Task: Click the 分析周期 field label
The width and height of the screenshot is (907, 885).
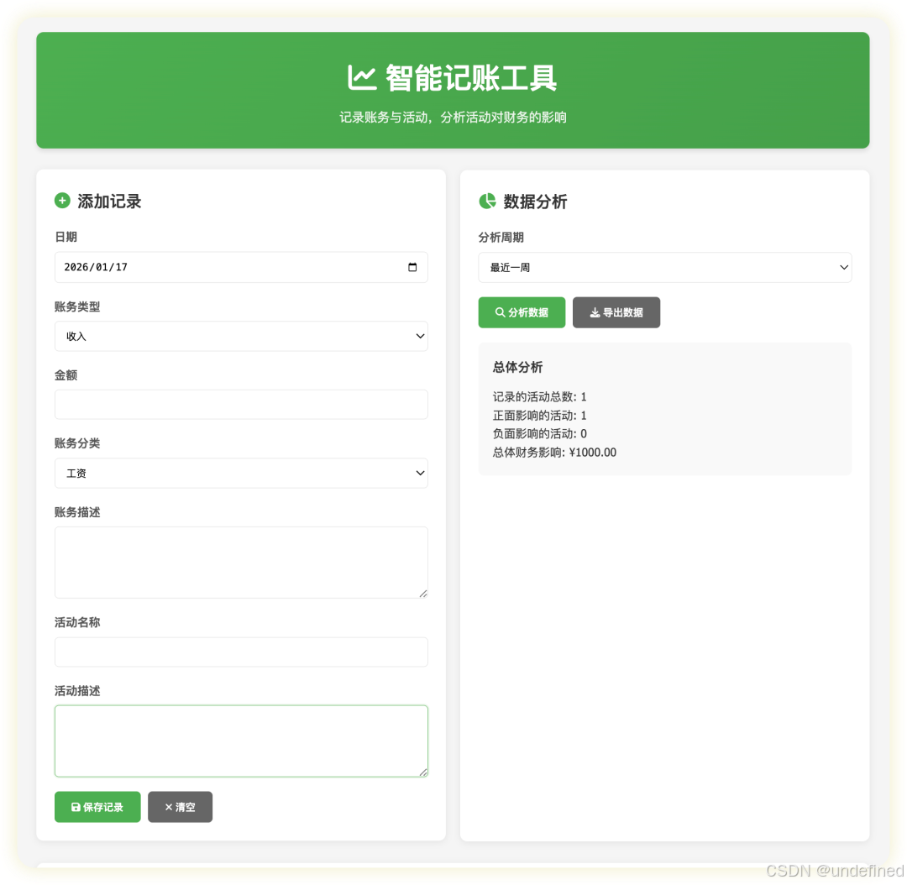Action: (501, 237)
